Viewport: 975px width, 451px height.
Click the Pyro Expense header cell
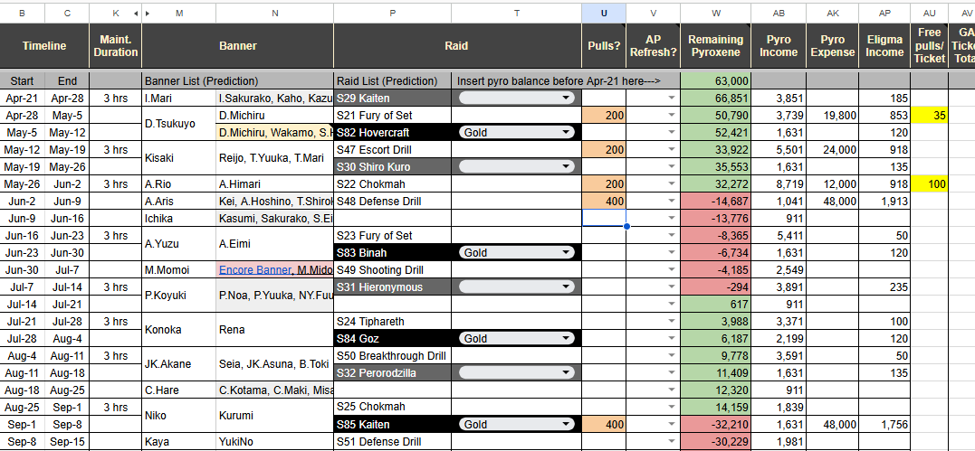click(x=833, y=46)
